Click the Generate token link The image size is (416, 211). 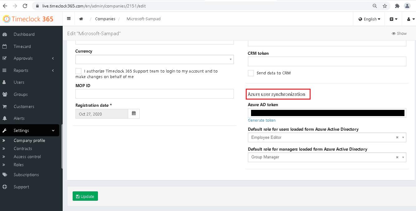point(262,120)
